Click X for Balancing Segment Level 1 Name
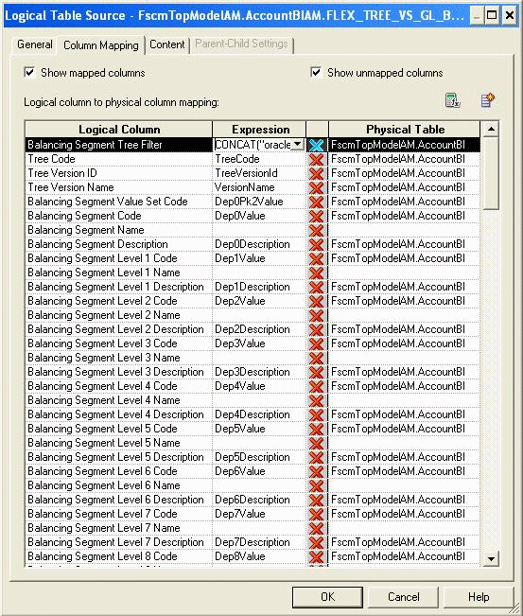 [317, 273]
